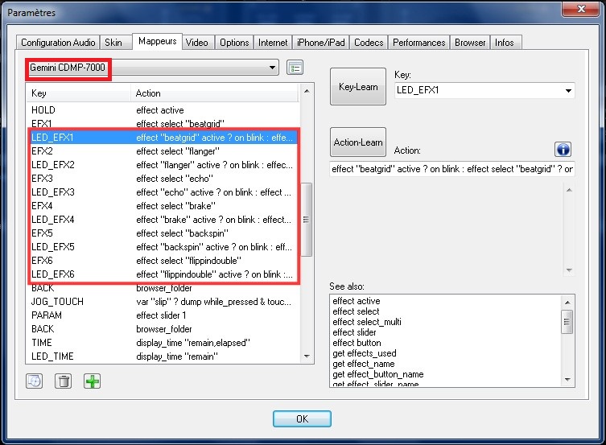Click the blue info icon above Action field
Image resolution: width=606 pixels, height=445 pixels.
coord(563,150)
